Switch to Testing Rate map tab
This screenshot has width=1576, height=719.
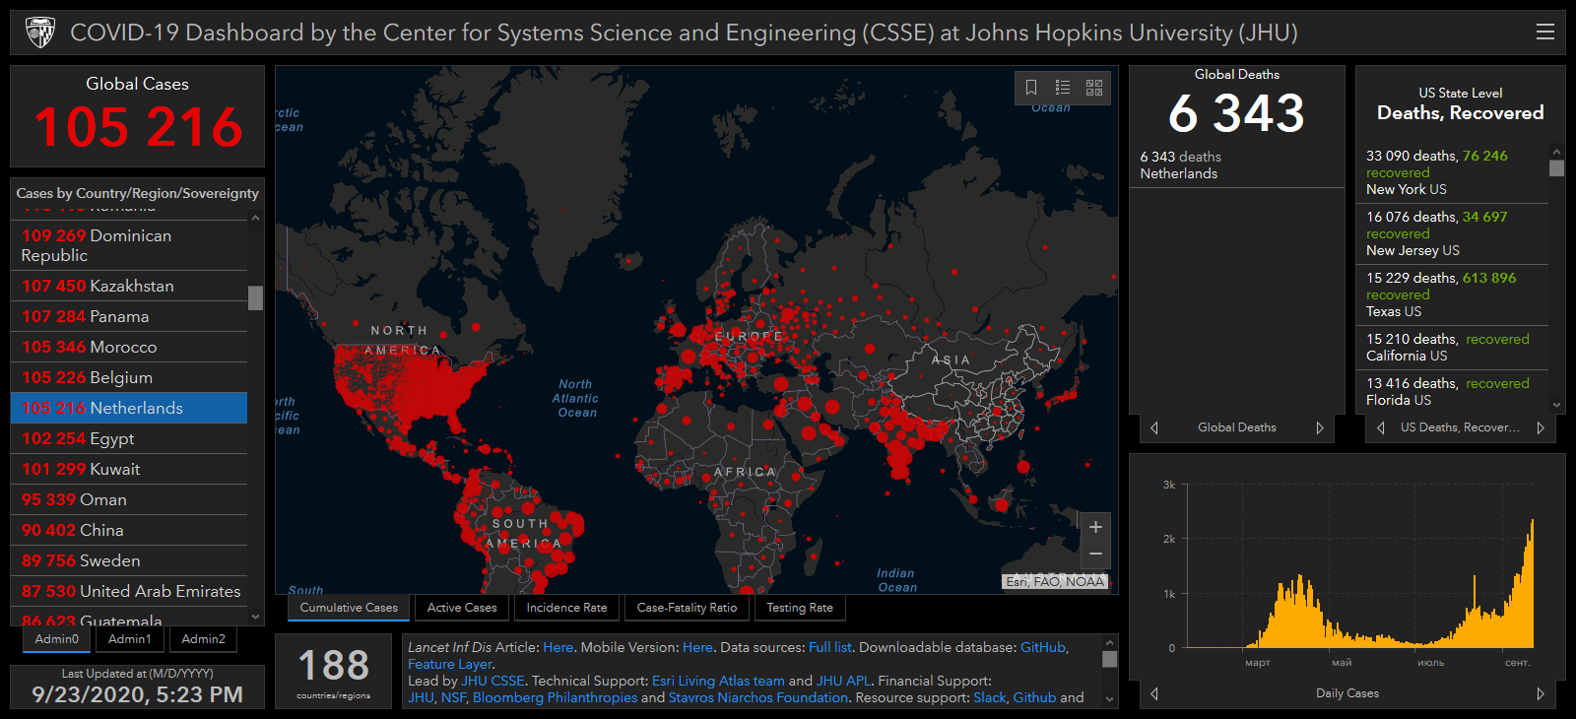[x=800, y=608]
